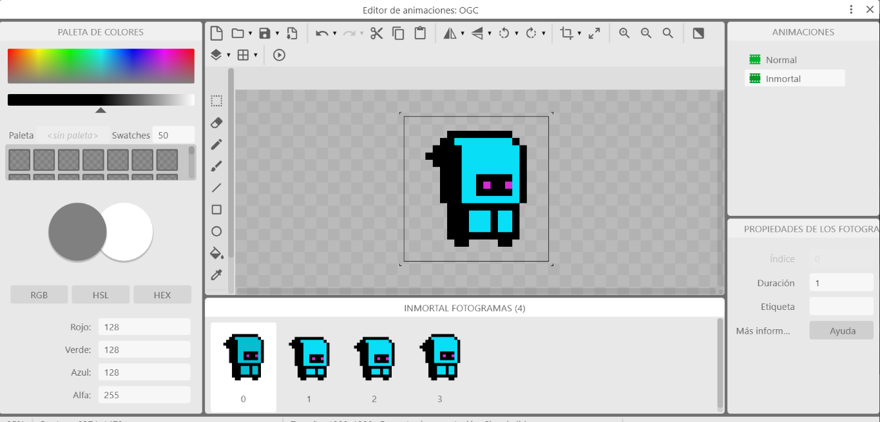The width and height of the screenshot is (880, 422).
Task: Toggle the inverted background contrast icon
Action: click(x=698, y=34)
